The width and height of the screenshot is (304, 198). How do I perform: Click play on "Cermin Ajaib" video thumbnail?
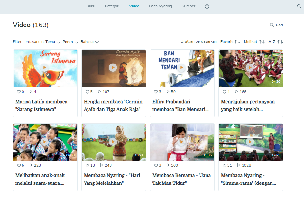(113, 67)
